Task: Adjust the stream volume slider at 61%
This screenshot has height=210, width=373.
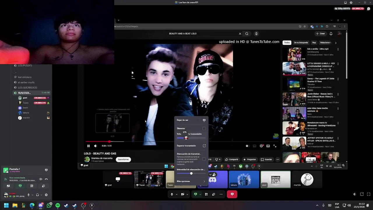Action: [x=191, y=138]
